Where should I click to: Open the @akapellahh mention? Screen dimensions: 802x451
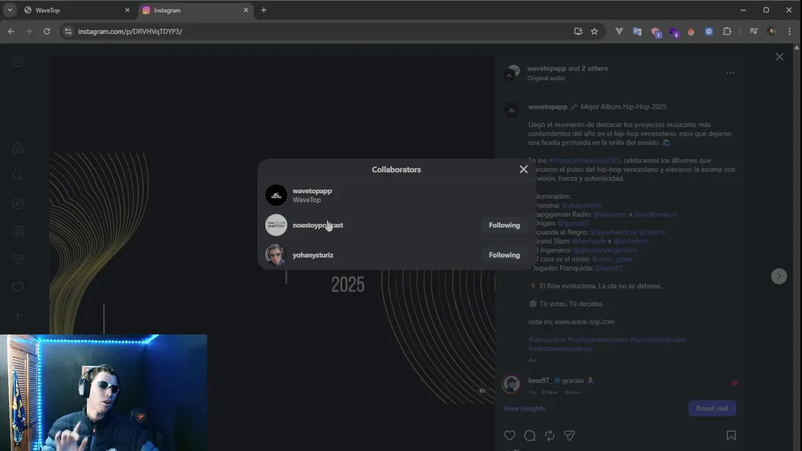(x=581, y=205)
